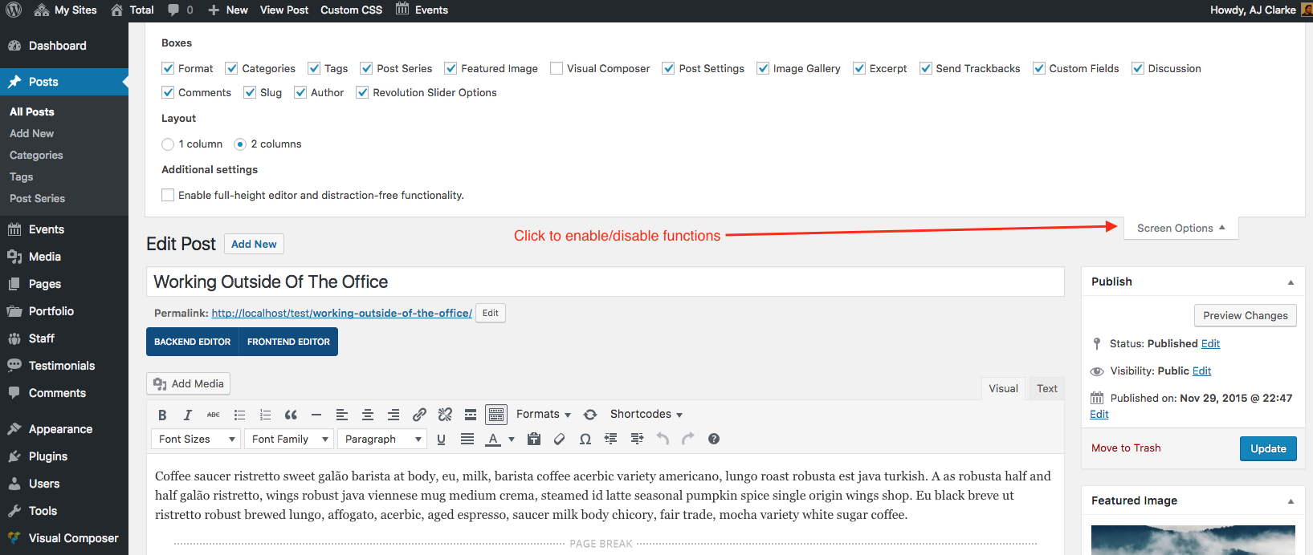Click the insert link icon
Screen dimensions: 1313x555
coord(419,415)
